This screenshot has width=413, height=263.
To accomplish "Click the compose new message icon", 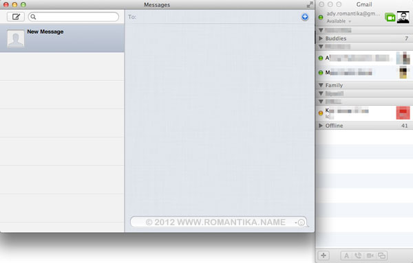I will [16, 16].
